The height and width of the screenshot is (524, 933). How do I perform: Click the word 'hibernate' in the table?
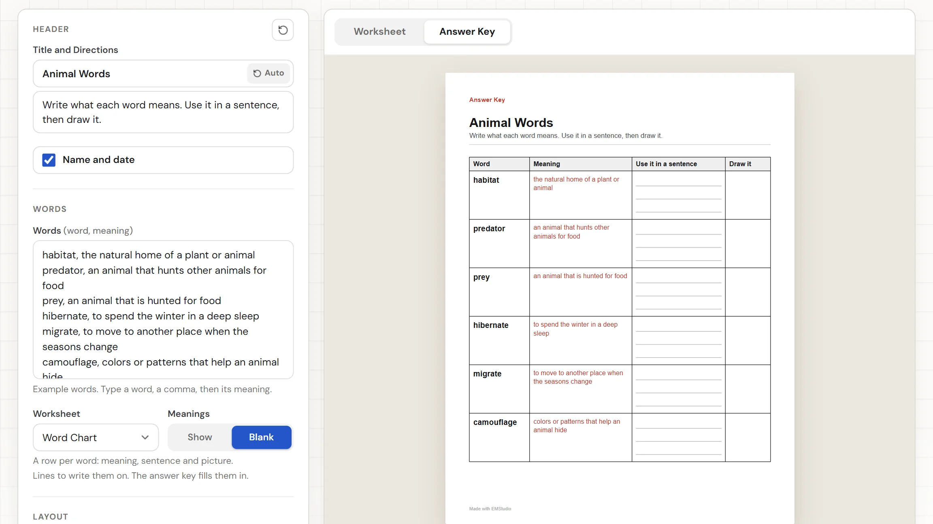pyautogui.click(x=491, y=325)
